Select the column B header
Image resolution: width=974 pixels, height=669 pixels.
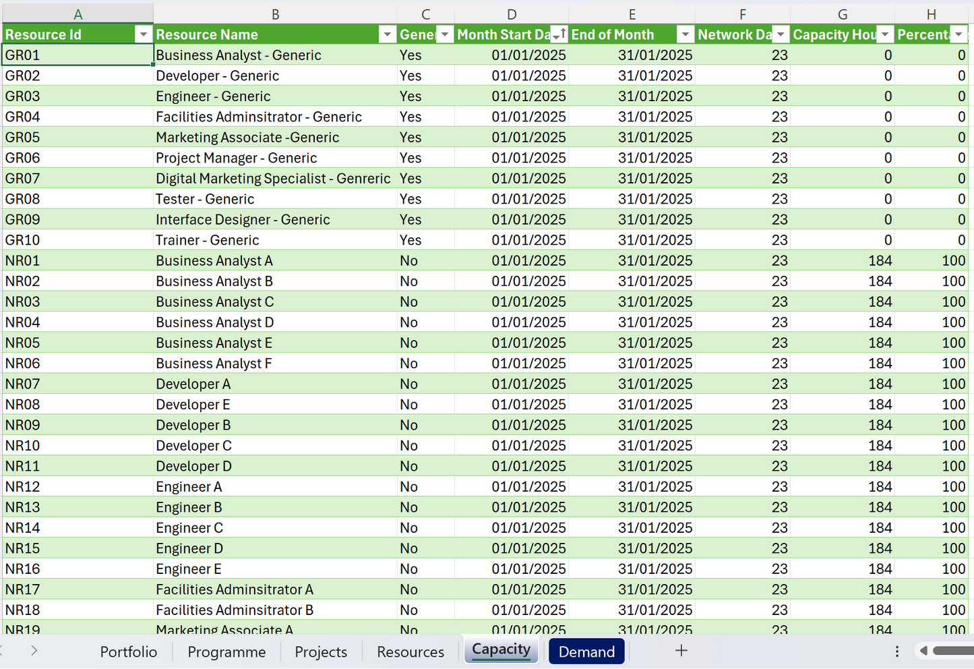[x=275, y=13]
